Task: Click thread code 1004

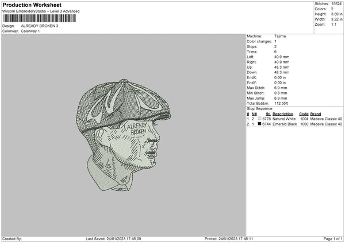Action: [304, 119]
